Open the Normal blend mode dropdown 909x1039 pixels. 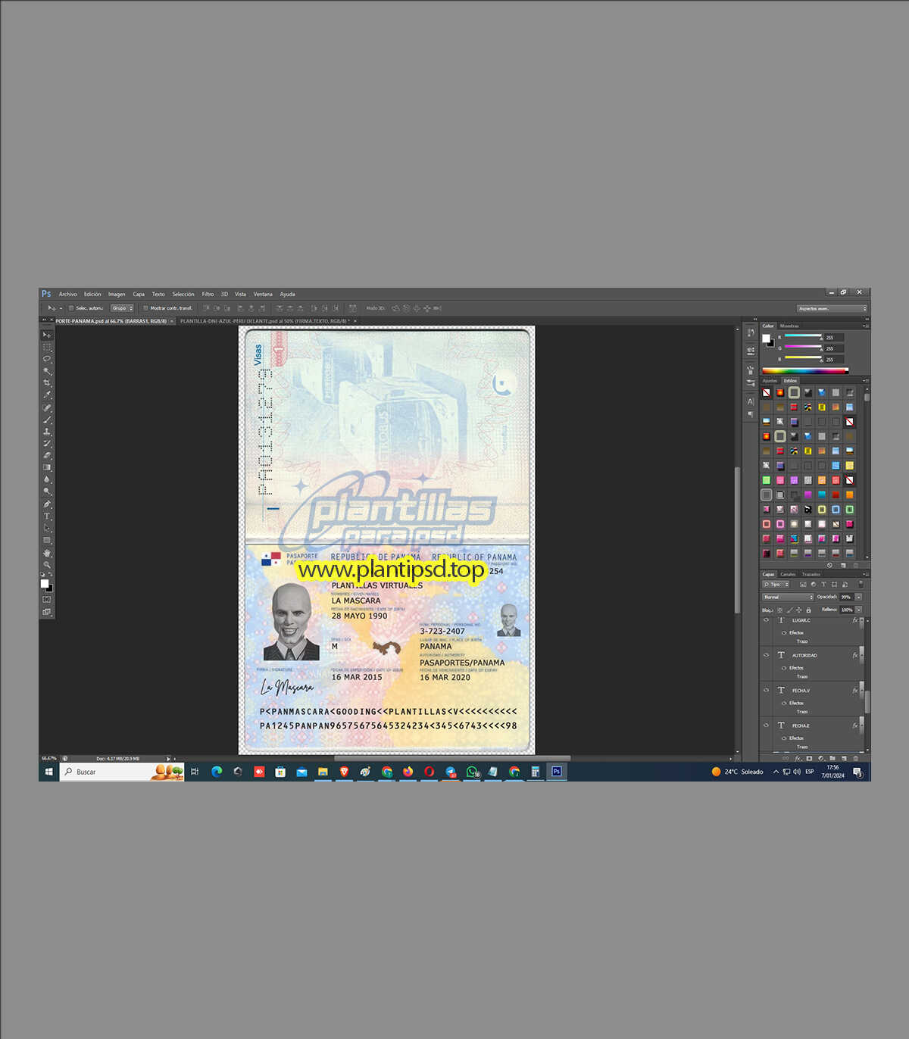(788, 597)
